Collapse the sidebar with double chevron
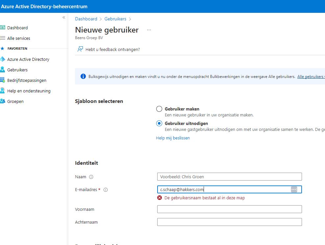Image resolution: width=325 pixels, height=245 pixels. pos(64,17)
